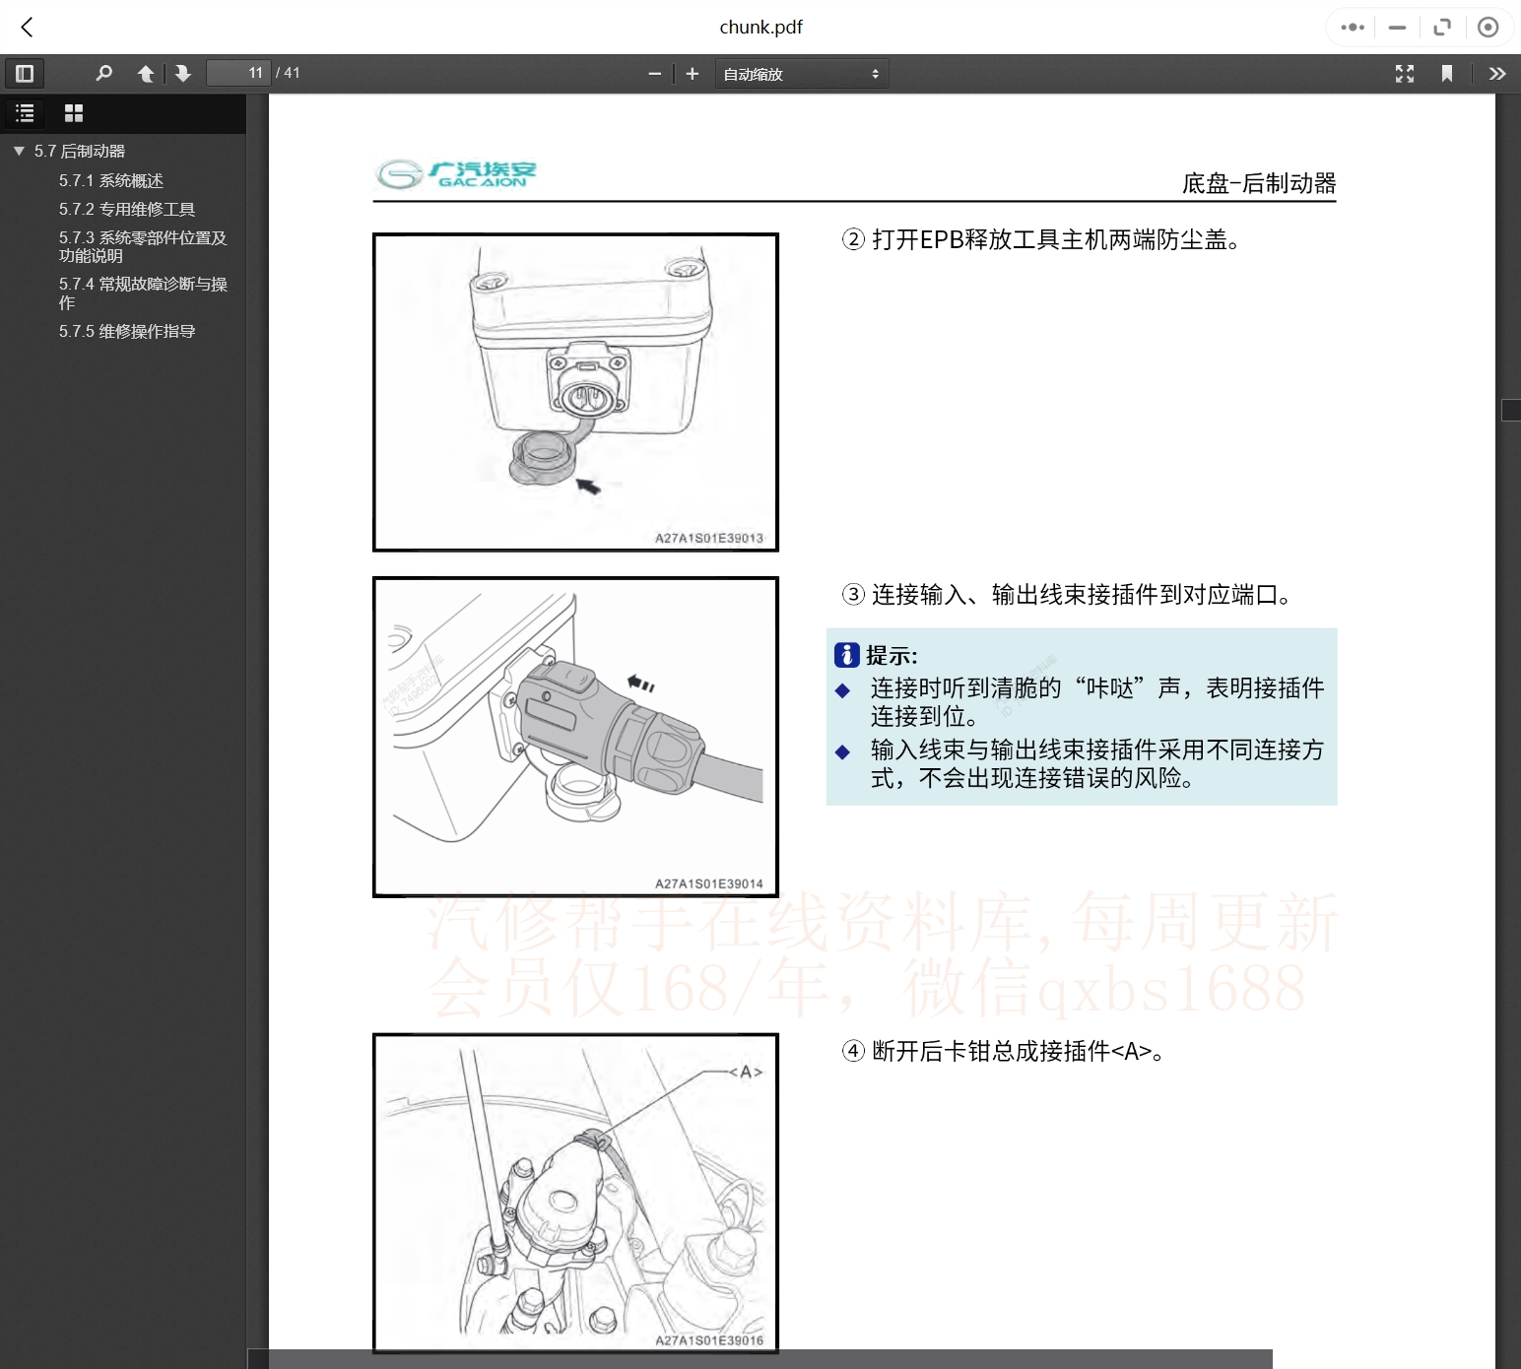Open the three-dot overflow menu at top right
Screen dimensions: 1521x1369
[1352, 27]
